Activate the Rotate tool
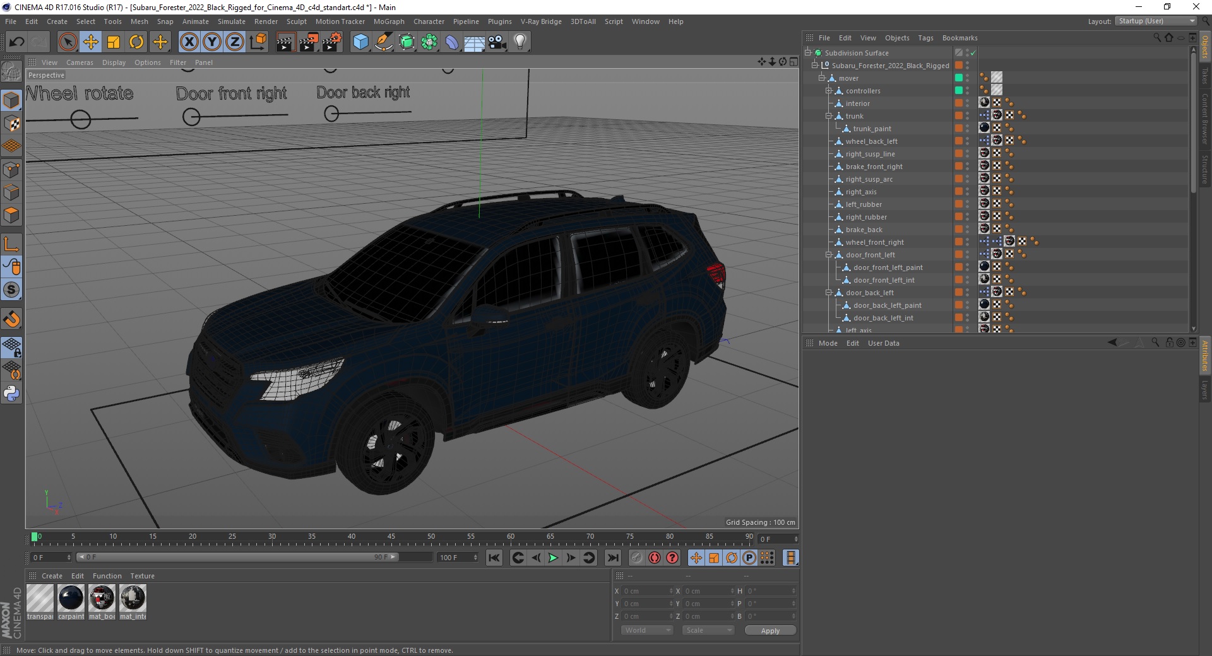 click(136, 42)
